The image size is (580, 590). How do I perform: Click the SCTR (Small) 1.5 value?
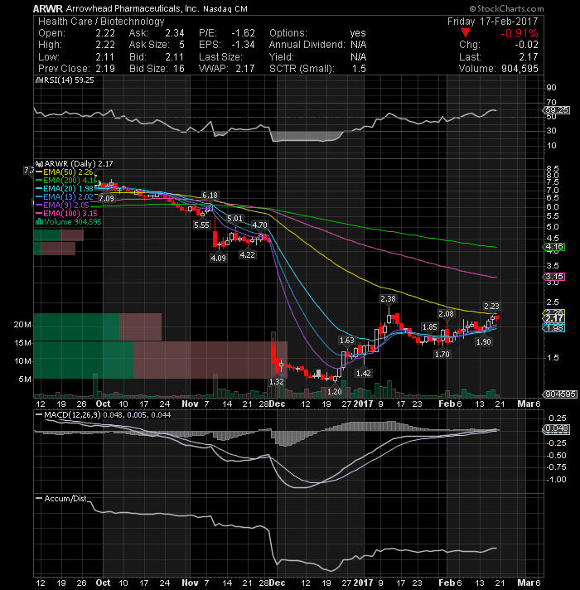pos(360,69)
